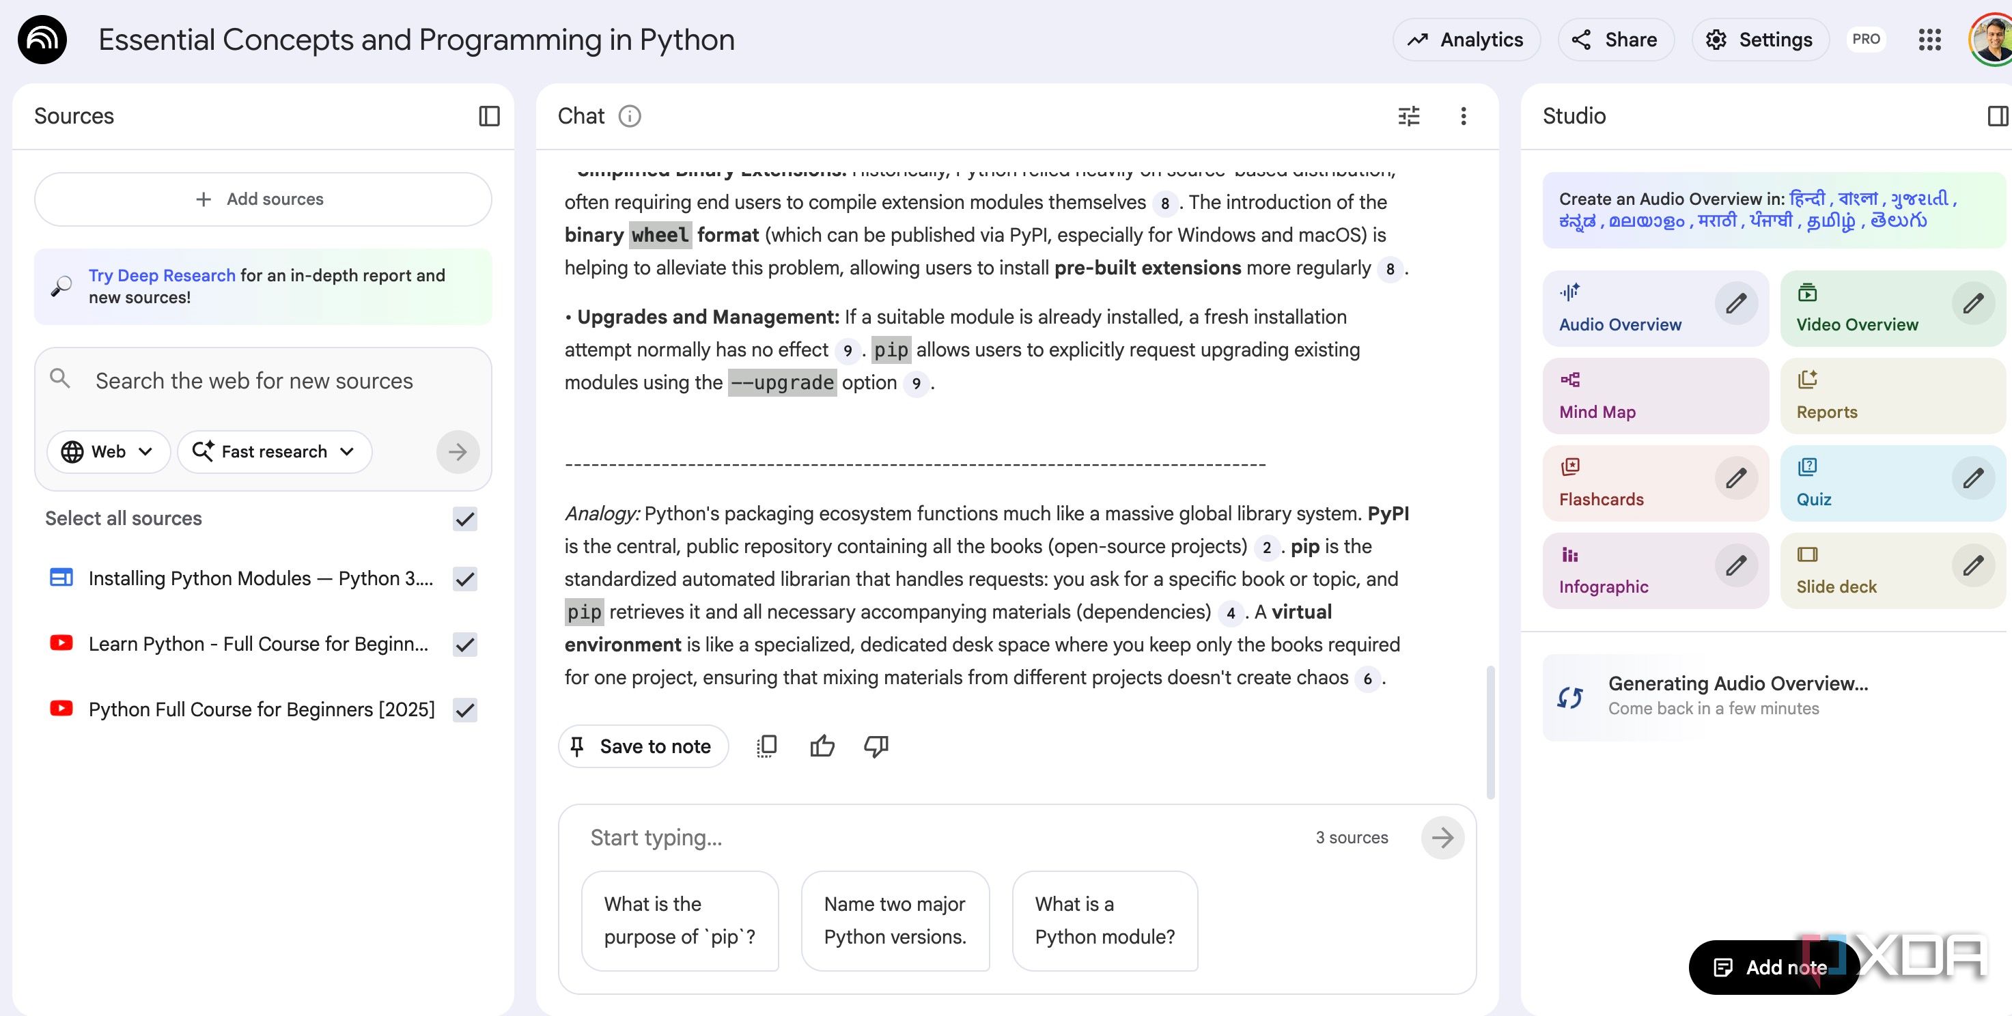Focus 'Search the web for new sources' field

click(x=254, y=381)
